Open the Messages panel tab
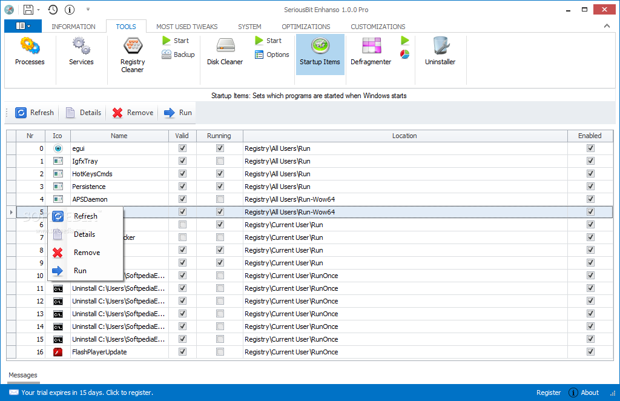 point(23,376)
